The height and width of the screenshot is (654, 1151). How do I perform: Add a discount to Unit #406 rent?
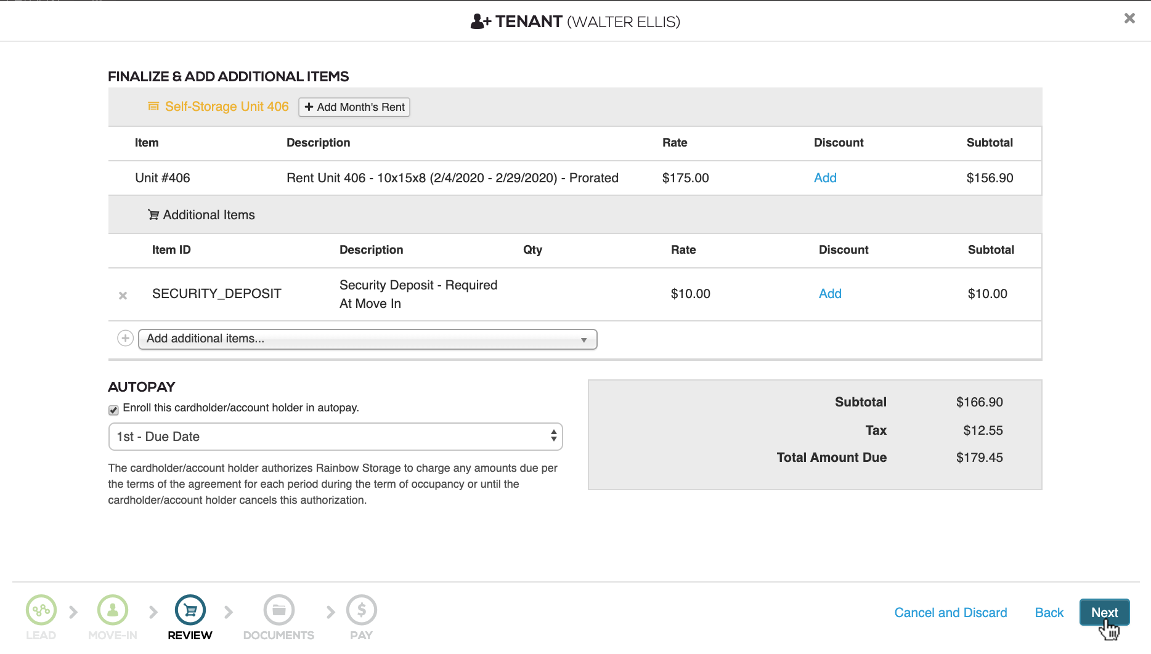pos(825,178)
